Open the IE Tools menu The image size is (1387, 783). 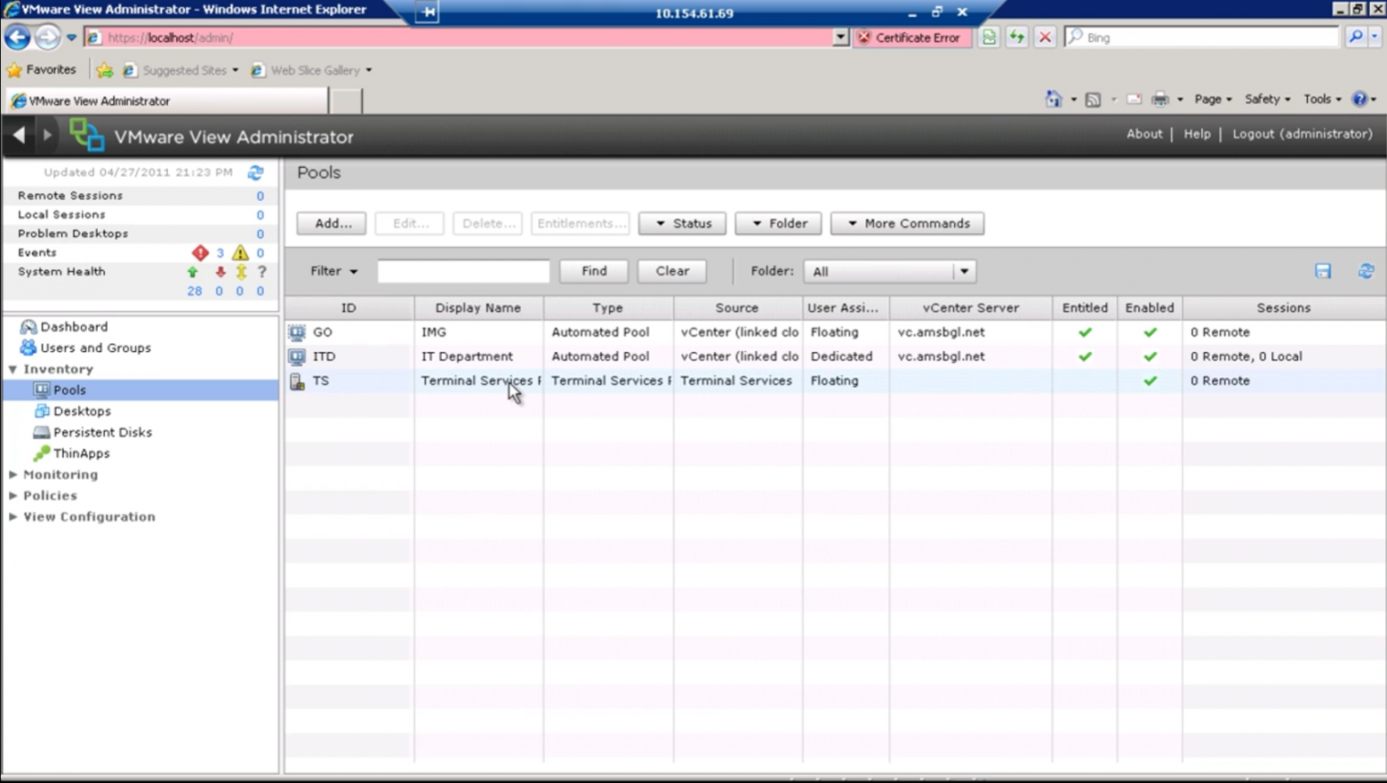tap(1322, 100)
